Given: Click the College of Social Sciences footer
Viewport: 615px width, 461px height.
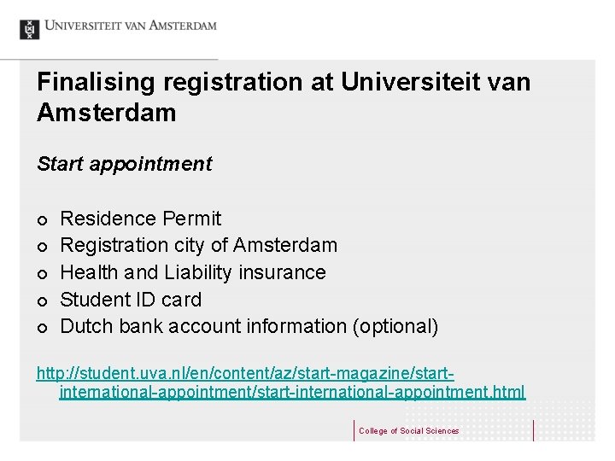Looking at the screenshot, I should (x=409, y=431).
